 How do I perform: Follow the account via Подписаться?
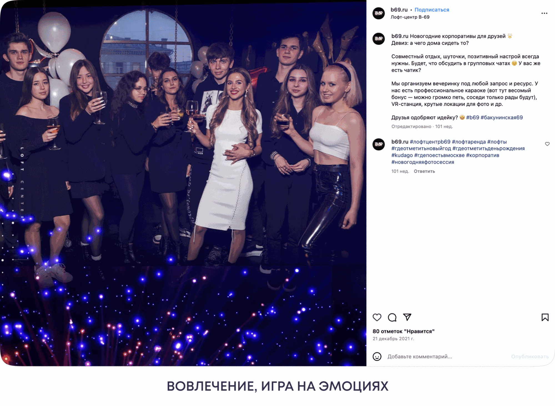coord(432,10)
